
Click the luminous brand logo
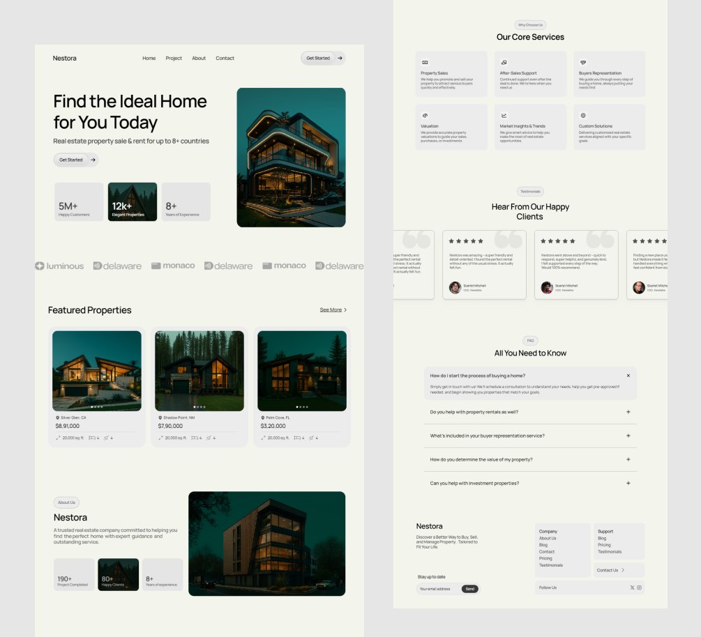pos(59,266)
